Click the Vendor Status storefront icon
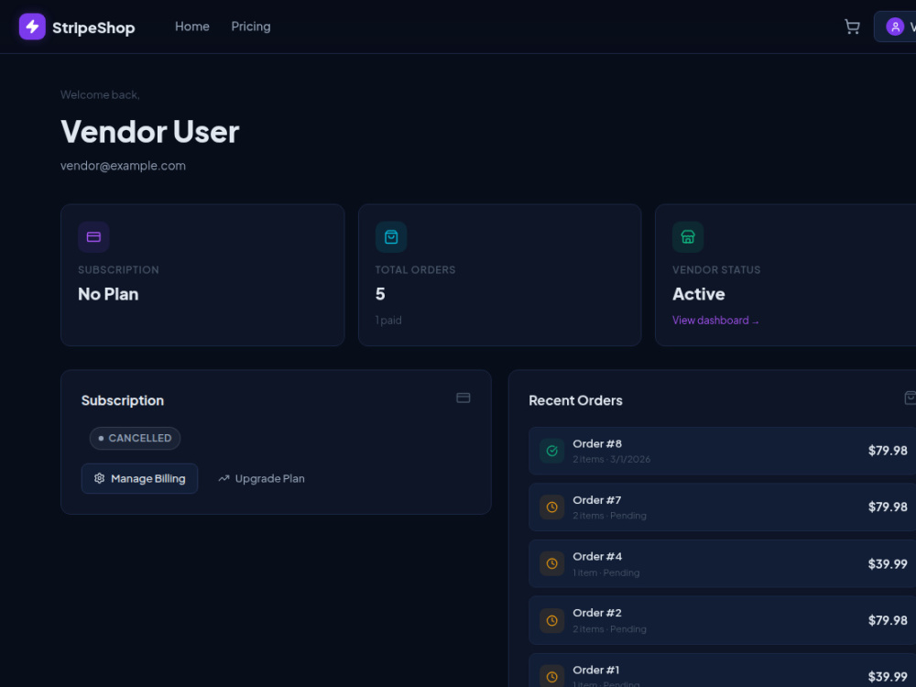The image size is (916, 687). 688,236
